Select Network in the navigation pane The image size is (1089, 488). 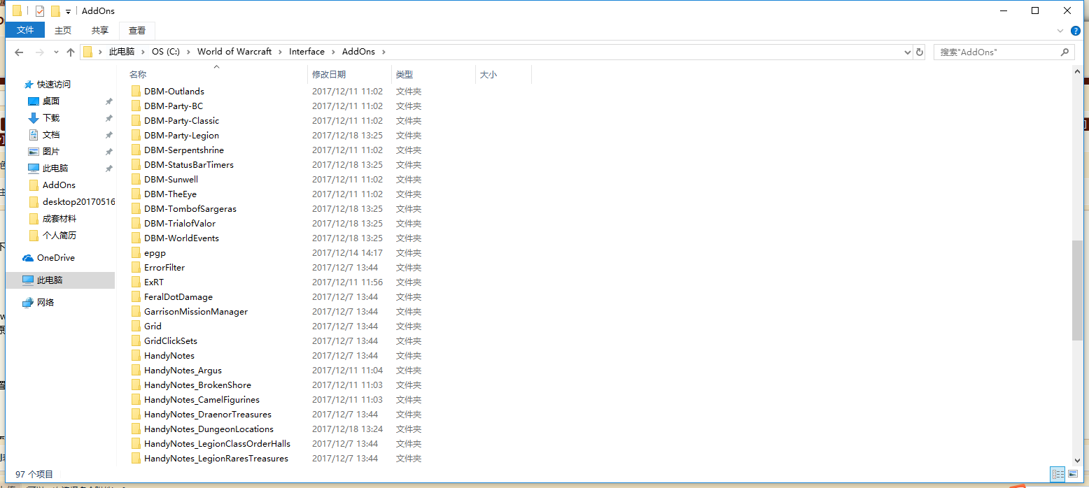(x=45, y=303)
